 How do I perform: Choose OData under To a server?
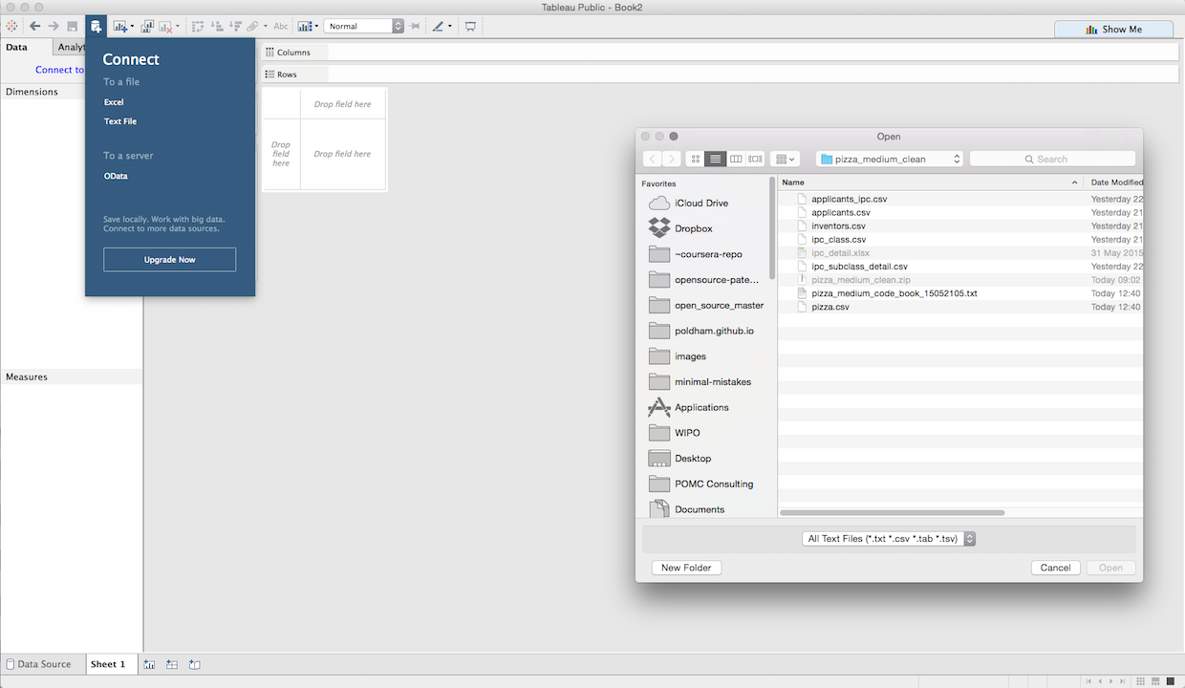pyautogui.click(x=116, y=176)
